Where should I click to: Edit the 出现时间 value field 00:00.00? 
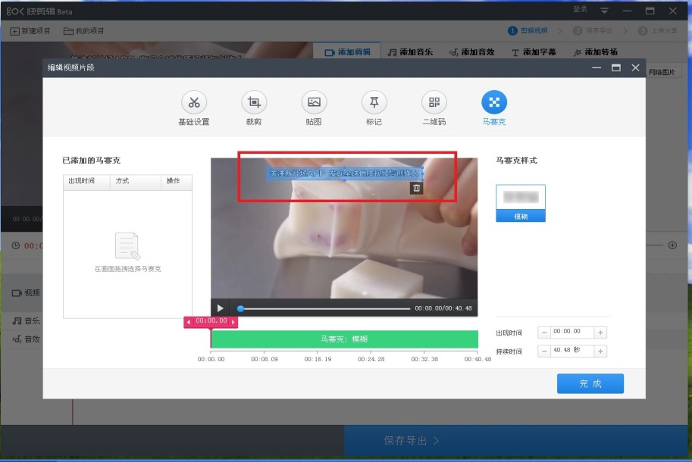(572, 332)
